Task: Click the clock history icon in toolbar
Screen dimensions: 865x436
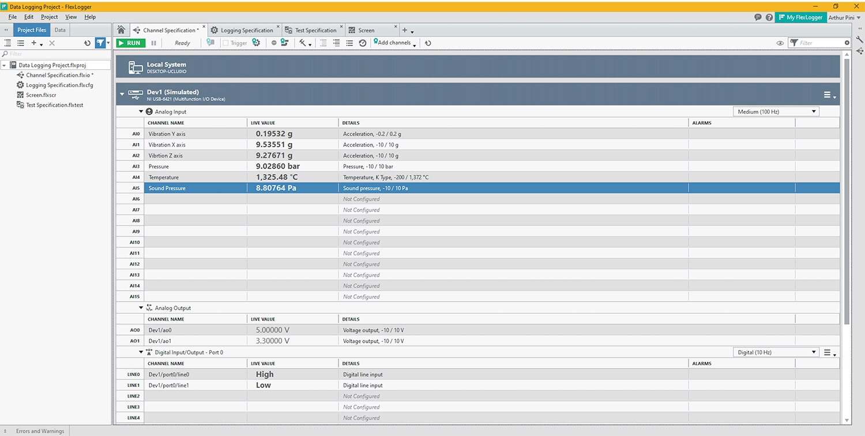Action: (363, 43)
